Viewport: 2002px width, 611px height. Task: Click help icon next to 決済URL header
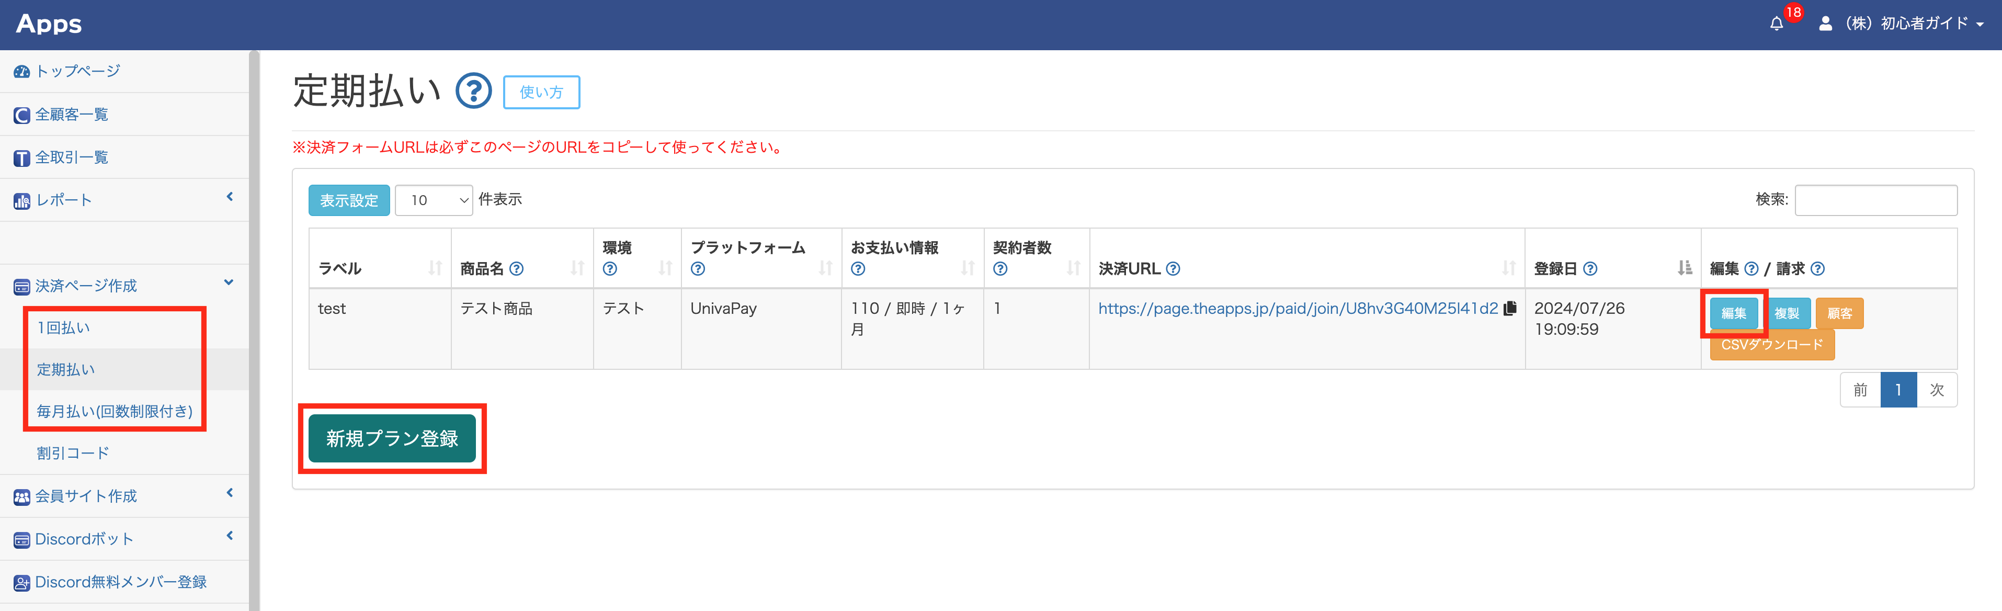(1174, 269)
